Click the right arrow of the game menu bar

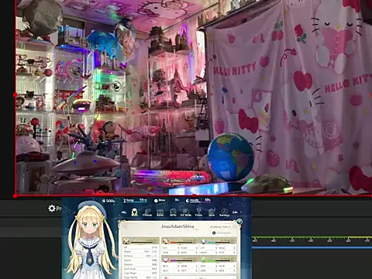[x=235, y=212]
